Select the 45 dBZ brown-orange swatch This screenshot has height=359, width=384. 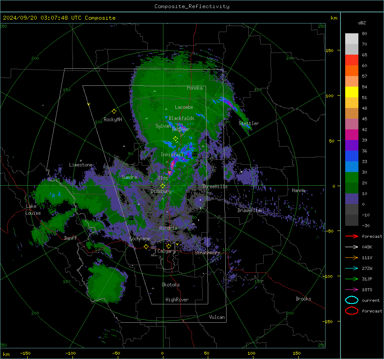pos(352,113)
